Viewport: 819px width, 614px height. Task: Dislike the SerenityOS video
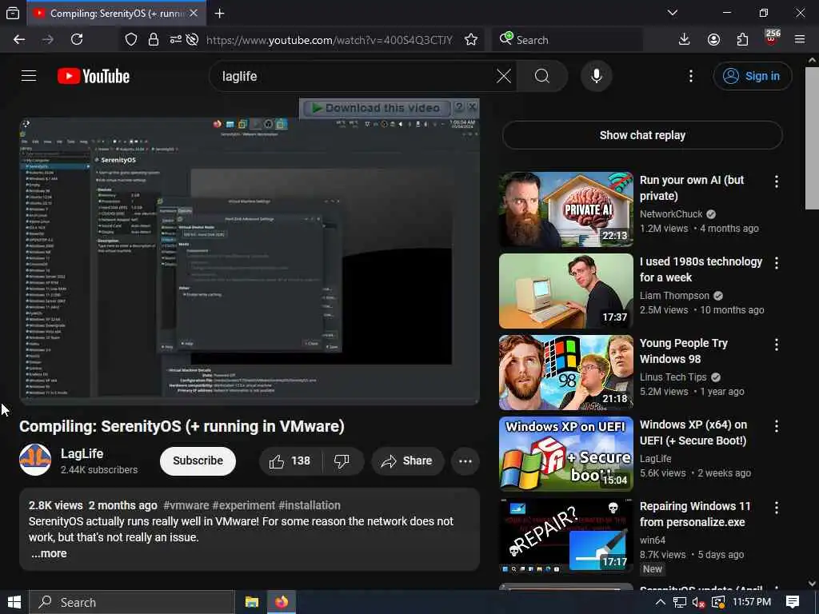coord(342,461)
